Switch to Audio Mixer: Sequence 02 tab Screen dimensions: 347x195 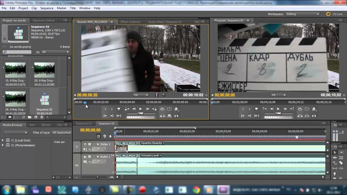click(x=165, y=22)
